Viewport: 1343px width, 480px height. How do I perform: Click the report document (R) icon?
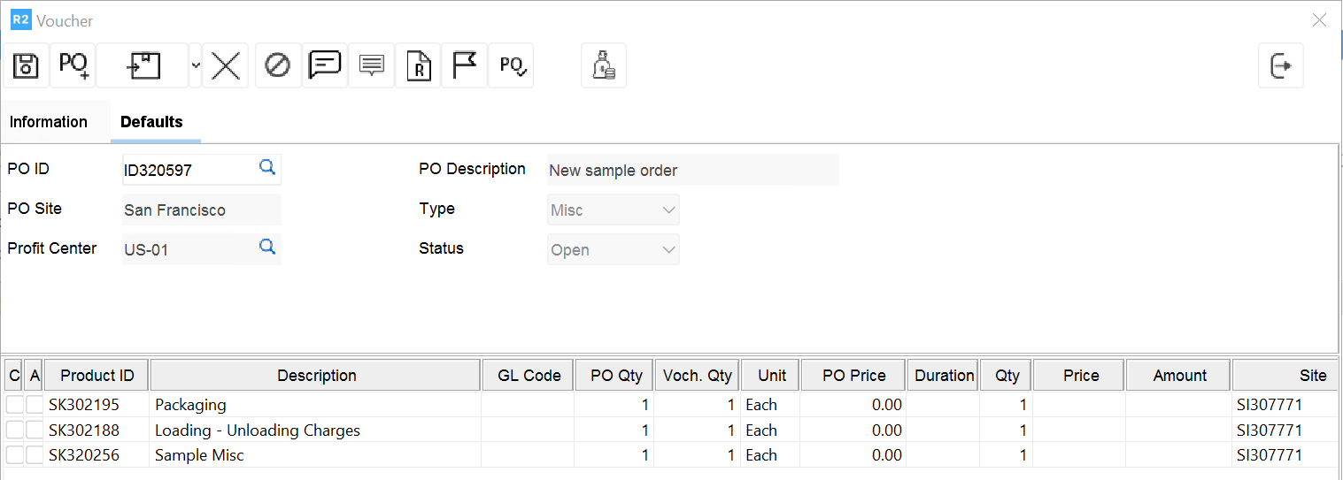(418, 65)
